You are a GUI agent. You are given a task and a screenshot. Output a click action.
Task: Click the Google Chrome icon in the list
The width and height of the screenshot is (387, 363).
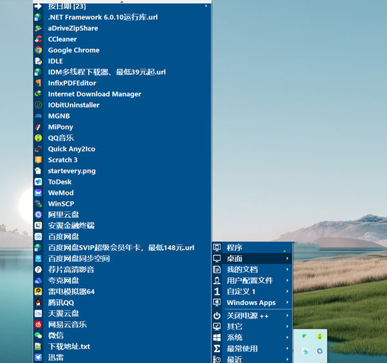(39, 50)
